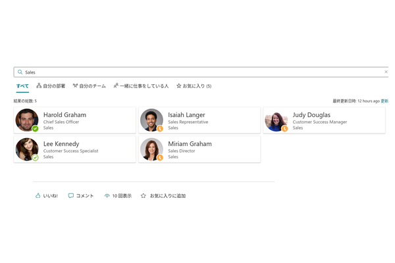Open 一緒に仕事をしている人 tab
This screenshot has width=395, height=263.
point(141,86)
